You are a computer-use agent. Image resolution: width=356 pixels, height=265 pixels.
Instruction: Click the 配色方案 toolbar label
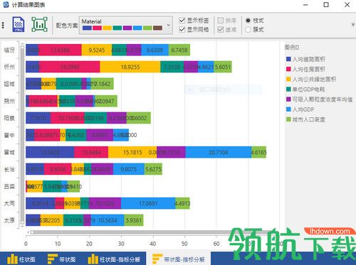[67, 25]
